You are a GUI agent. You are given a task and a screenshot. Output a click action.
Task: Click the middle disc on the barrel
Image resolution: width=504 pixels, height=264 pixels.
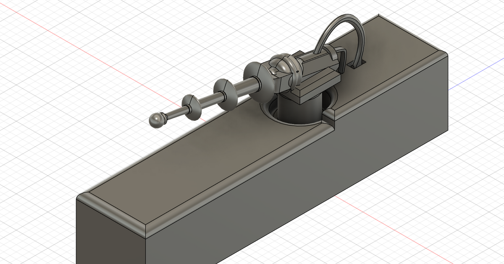(x=226, y=92)
